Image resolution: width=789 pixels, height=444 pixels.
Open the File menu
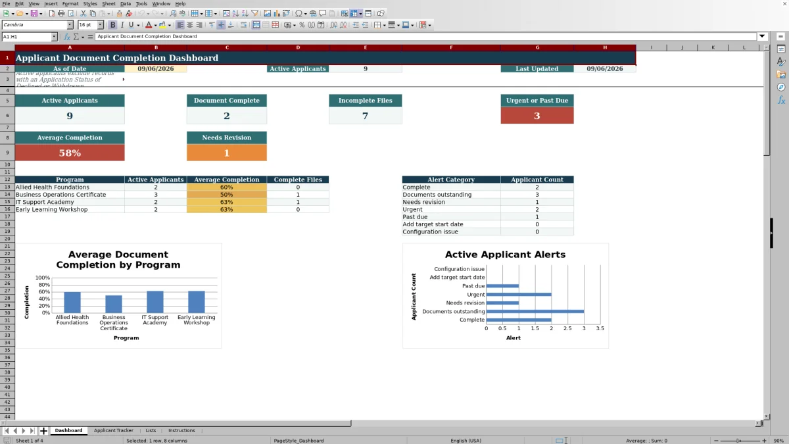pyautogui.click(x=6, y=4)
